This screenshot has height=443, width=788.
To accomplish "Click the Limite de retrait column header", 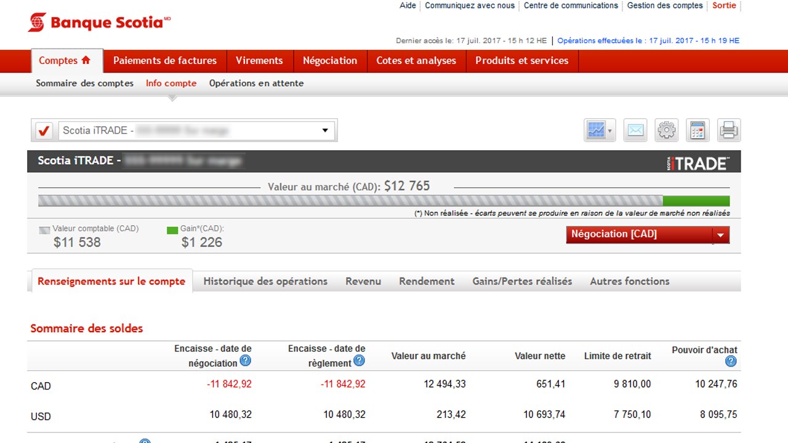I will click(x=617, y=356).
